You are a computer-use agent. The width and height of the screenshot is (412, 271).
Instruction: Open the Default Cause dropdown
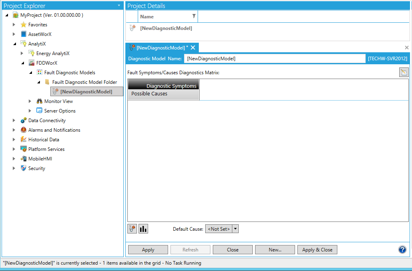click(x=235, y=229)
